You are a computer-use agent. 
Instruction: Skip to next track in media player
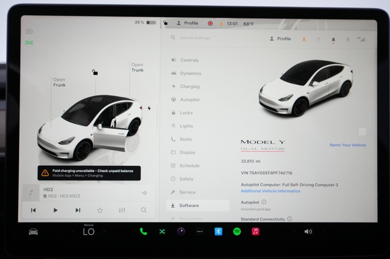click(x=77, y=210)
